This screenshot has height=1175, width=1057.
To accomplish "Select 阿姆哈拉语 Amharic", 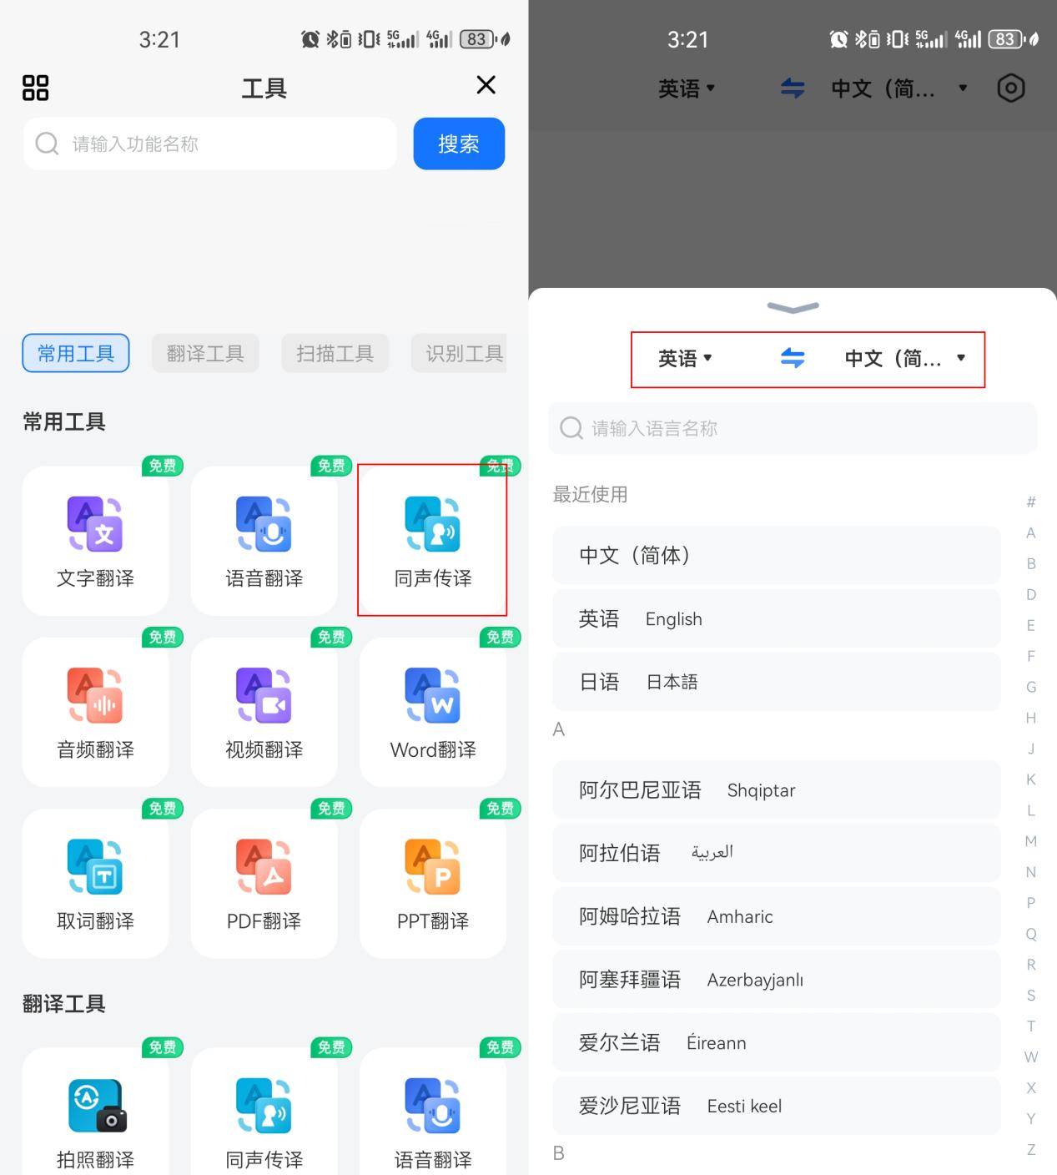I will 776,916.
